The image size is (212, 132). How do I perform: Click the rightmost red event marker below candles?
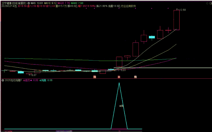pyautogui.click(x=135, y=77)
